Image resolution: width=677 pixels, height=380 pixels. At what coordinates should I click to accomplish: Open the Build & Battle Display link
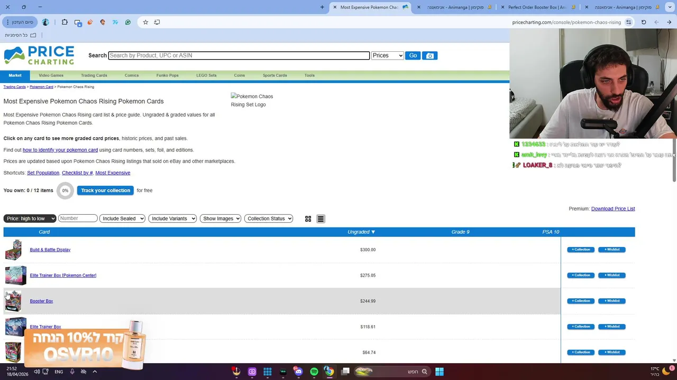[x=50, y=250]
